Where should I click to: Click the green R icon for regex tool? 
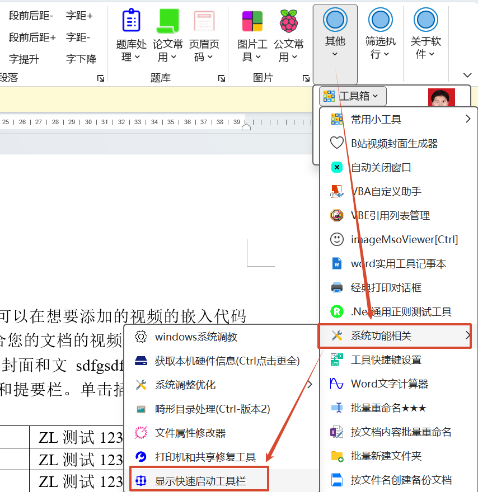pyautogui.click(x=337, y=311)
